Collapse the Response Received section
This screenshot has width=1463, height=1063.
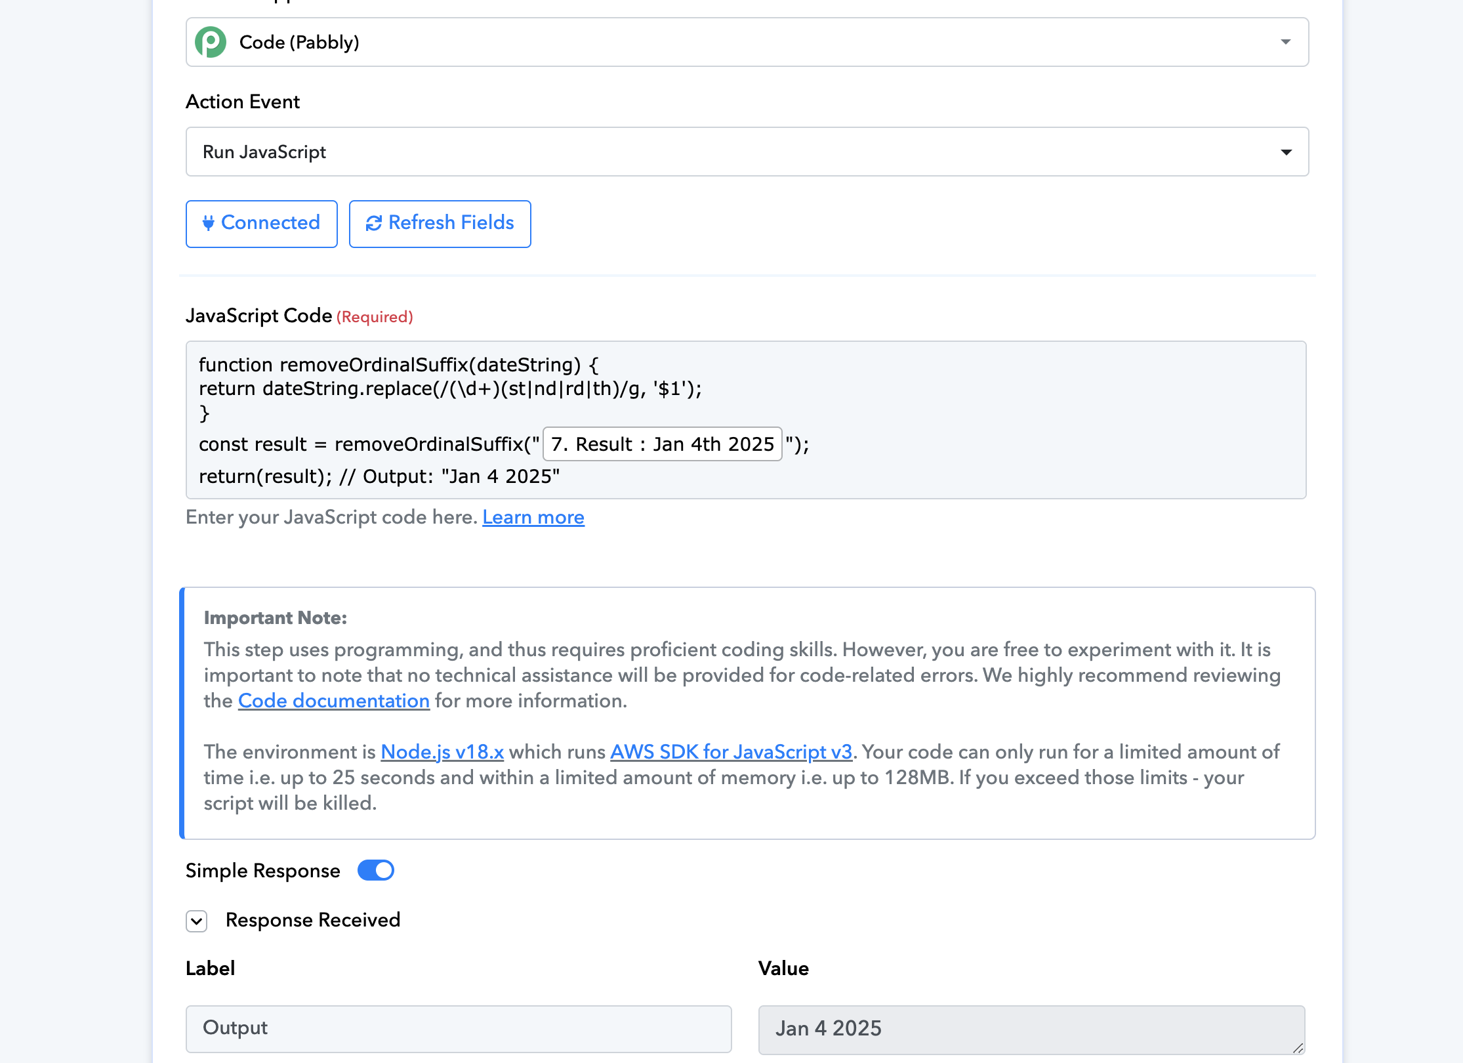pos(196,921)
